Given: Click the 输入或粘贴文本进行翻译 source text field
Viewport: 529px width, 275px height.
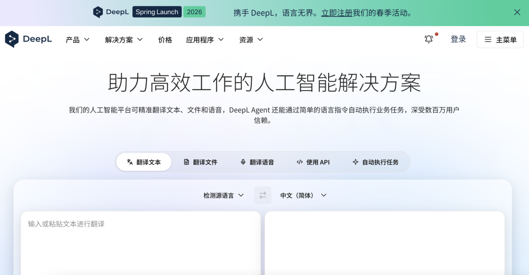Looking at the screenshot, I should (x=141, y=243).
